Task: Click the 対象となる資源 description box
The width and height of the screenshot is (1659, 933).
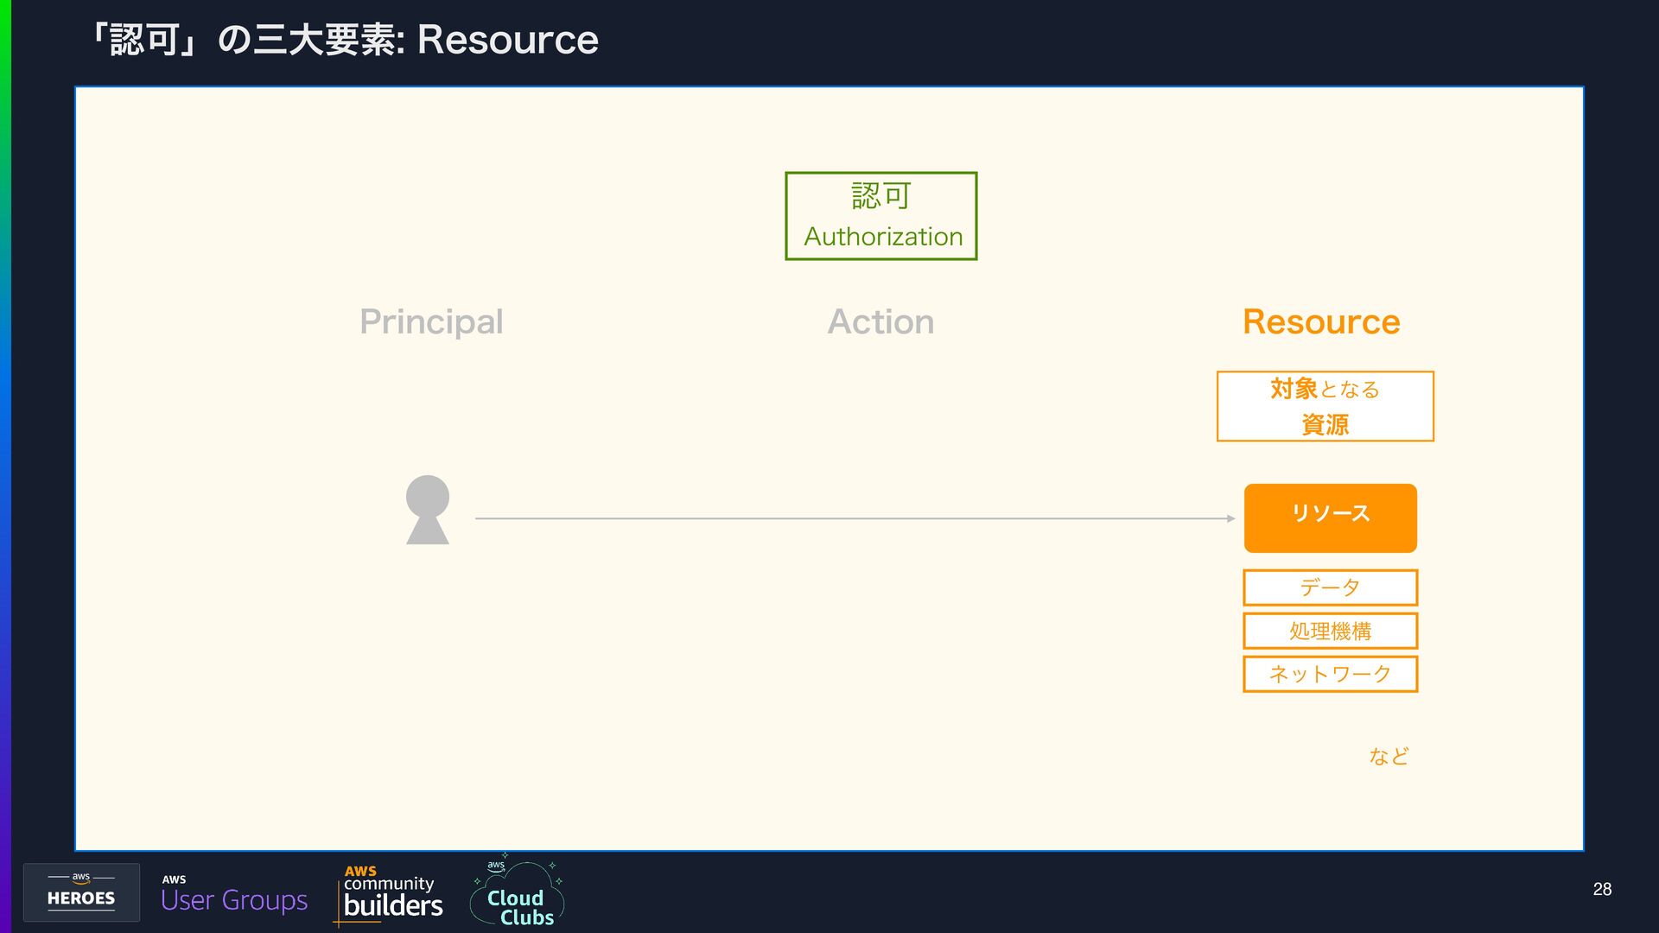Action: (1325, 406)
